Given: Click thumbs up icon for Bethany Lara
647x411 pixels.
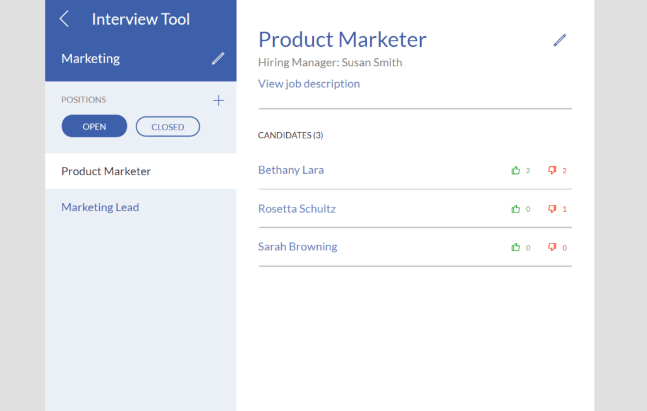Looking at the screenshot, I should pos(516,170).
